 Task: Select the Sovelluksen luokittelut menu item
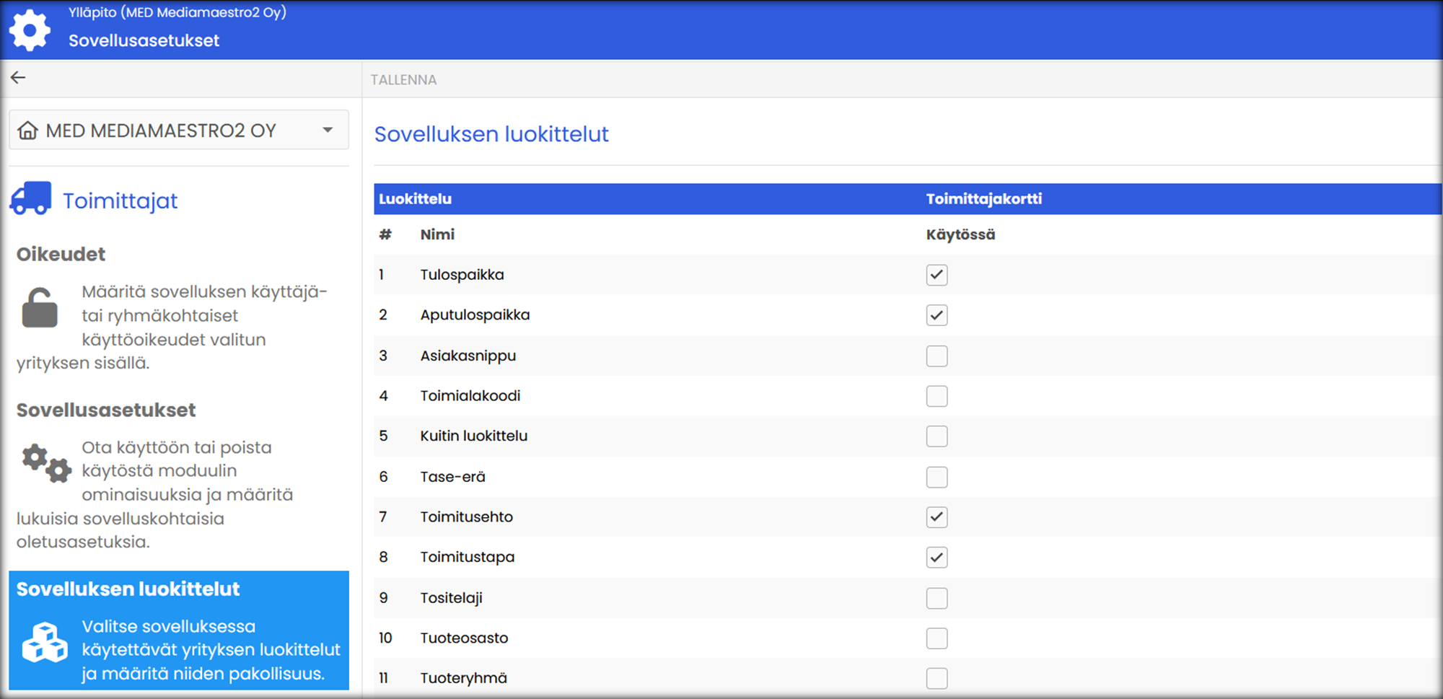(128, 589)
